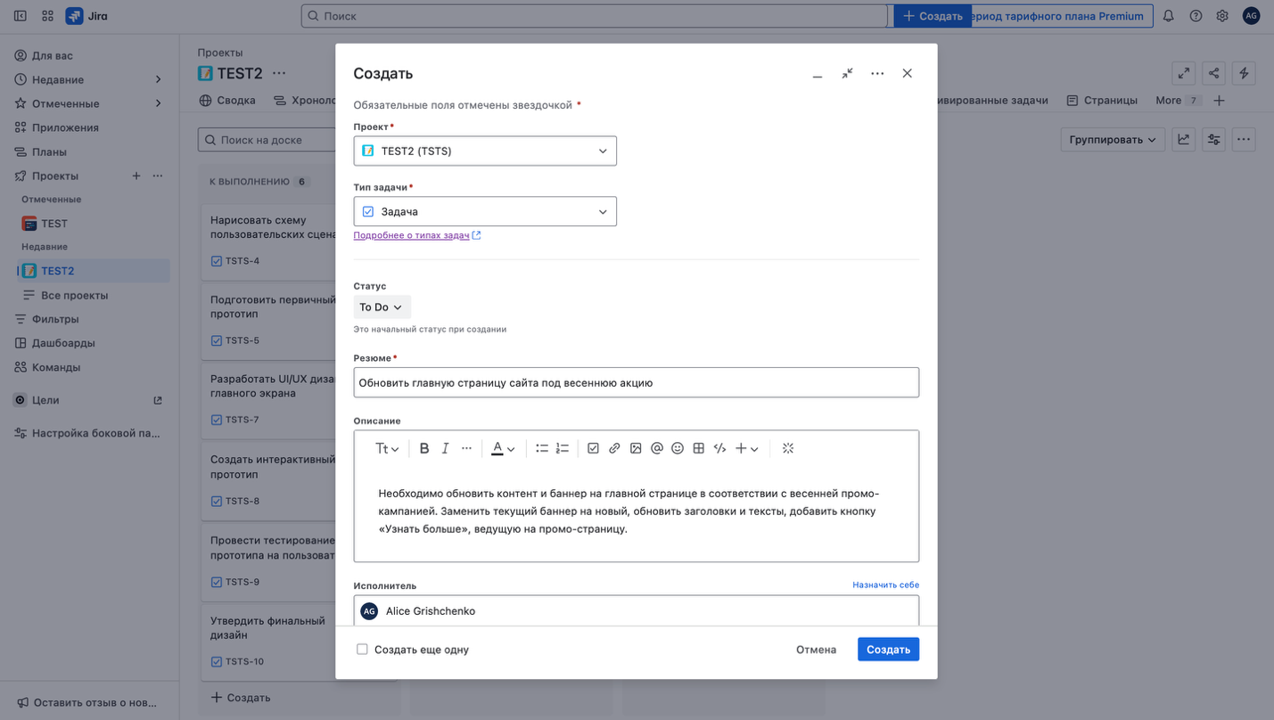Click the 'Назначить себе' link
The image size is (1274, 720).
pos(884,585)
